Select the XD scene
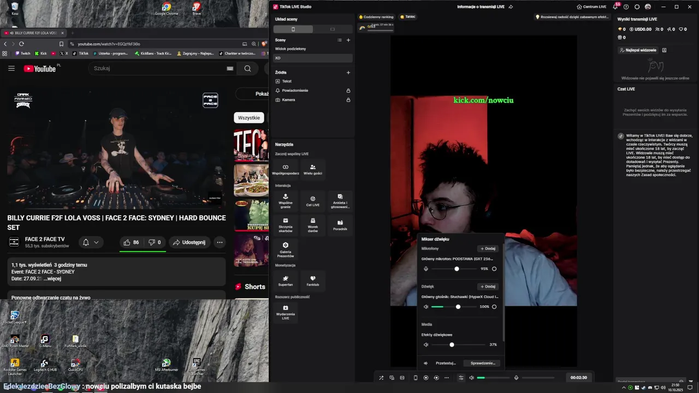Viewport: 699px width, 393px height. click(313, 58)
